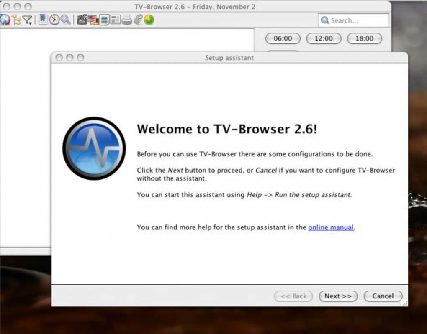
Task: Click the magnifying glass search icon in toolbar
Action: [x=66, y=20]
